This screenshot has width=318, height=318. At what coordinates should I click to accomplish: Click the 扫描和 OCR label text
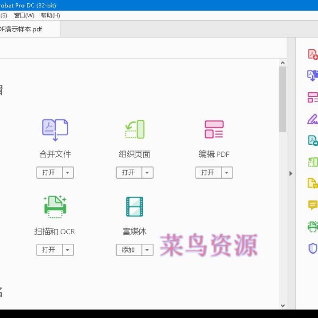(x=55, y=232)
